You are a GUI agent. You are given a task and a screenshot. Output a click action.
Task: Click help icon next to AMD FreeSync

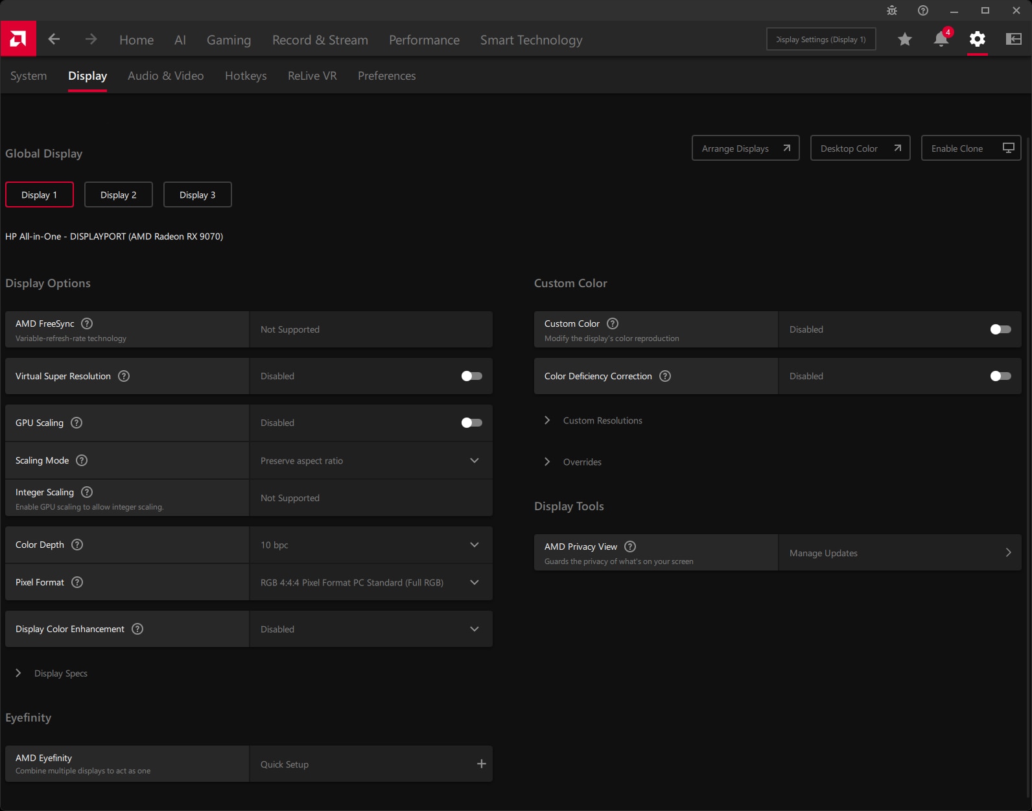tap(87, 323)
